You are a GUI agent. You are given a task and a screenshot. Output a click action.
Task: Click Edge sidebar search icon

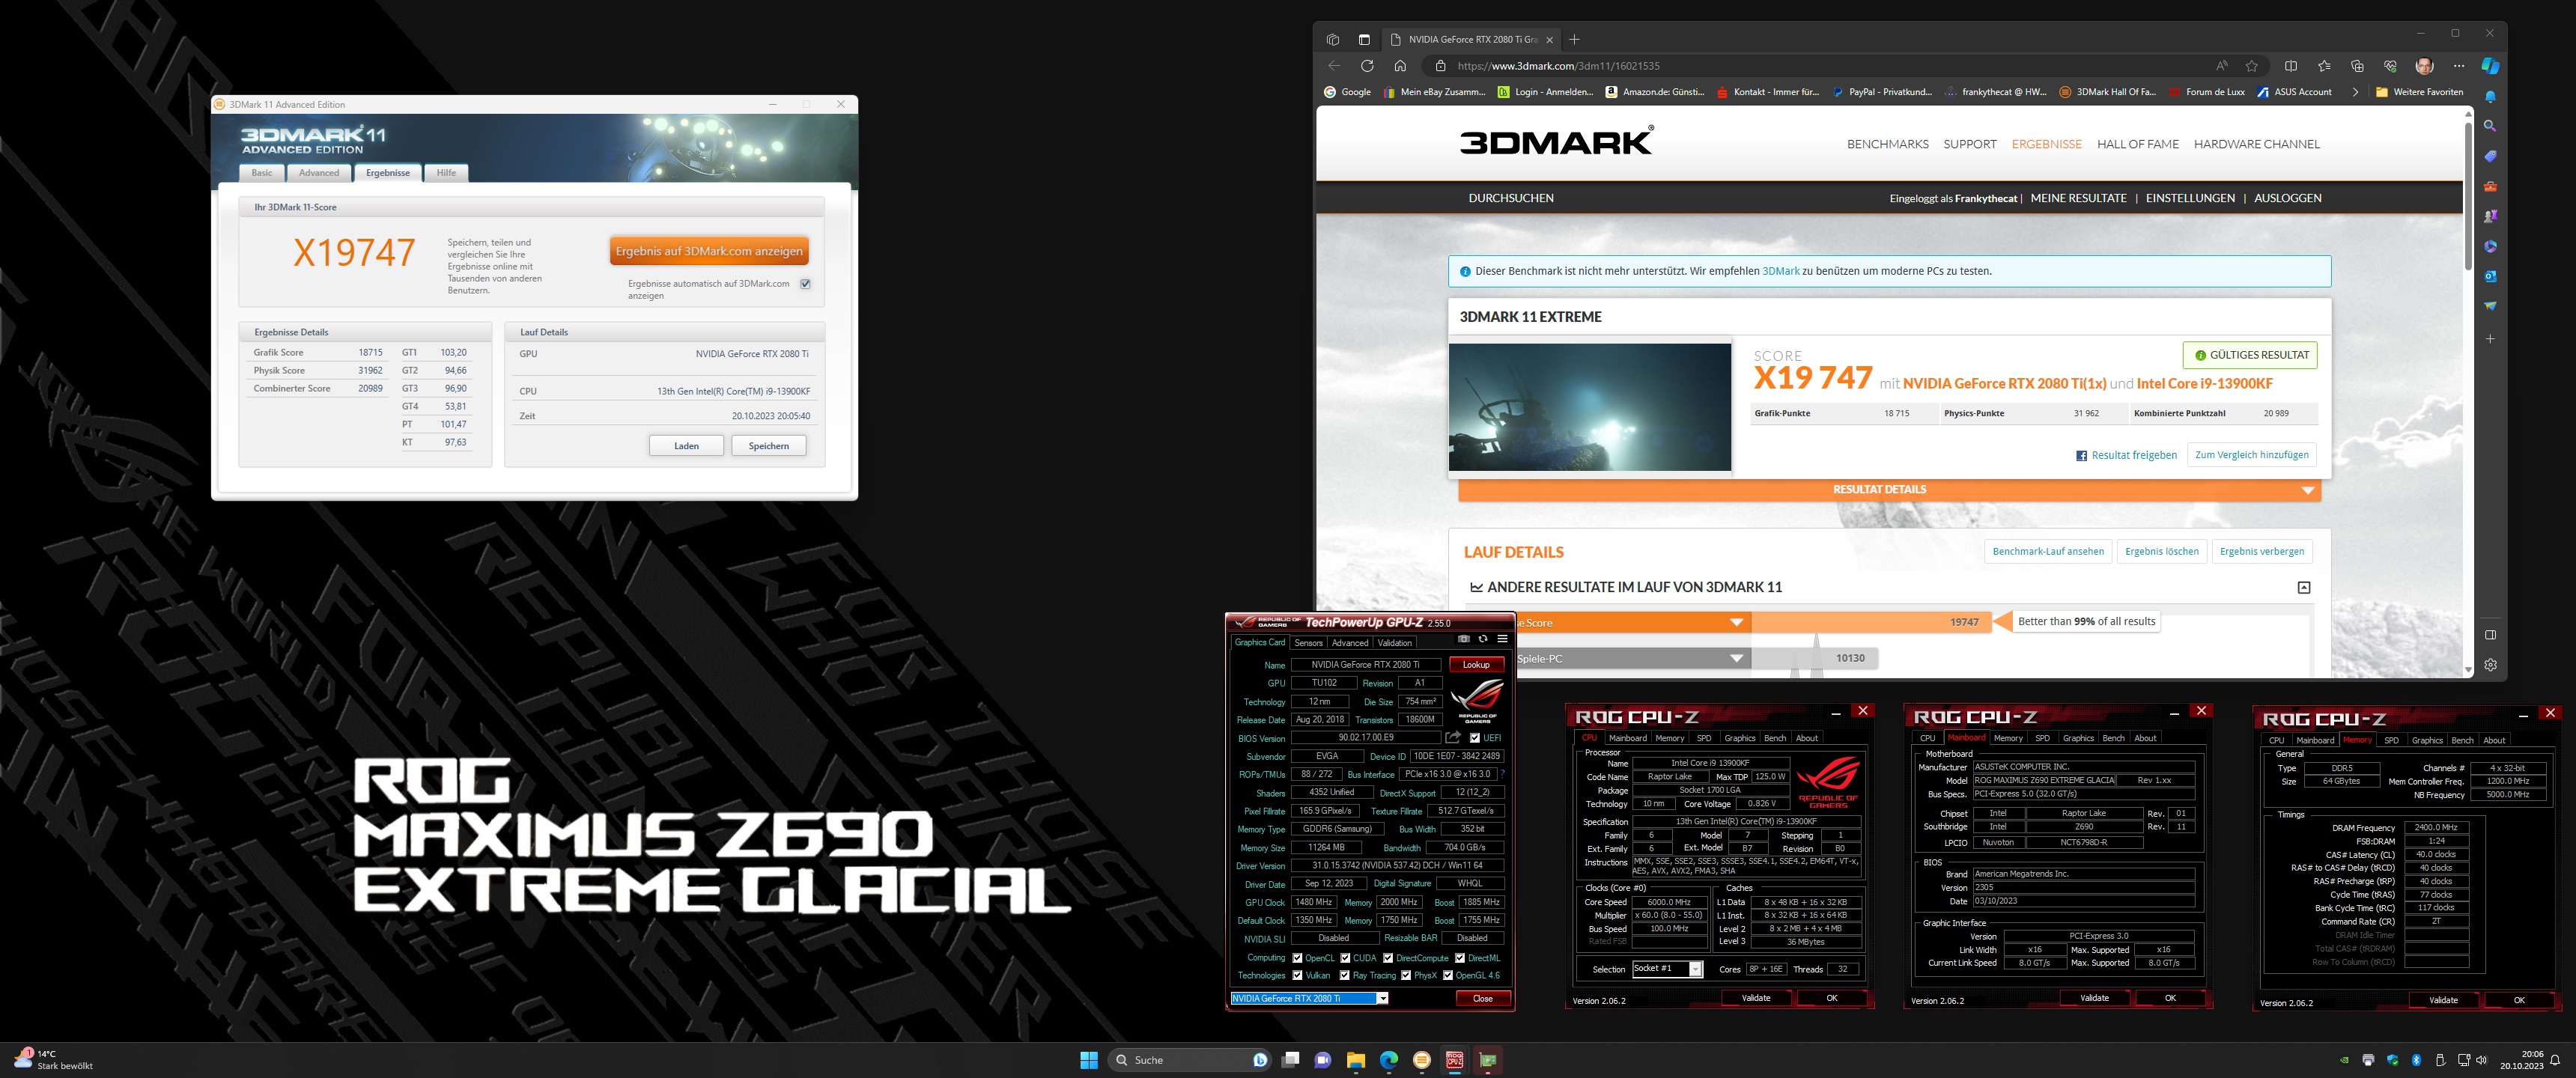(x=2490, y=126)
